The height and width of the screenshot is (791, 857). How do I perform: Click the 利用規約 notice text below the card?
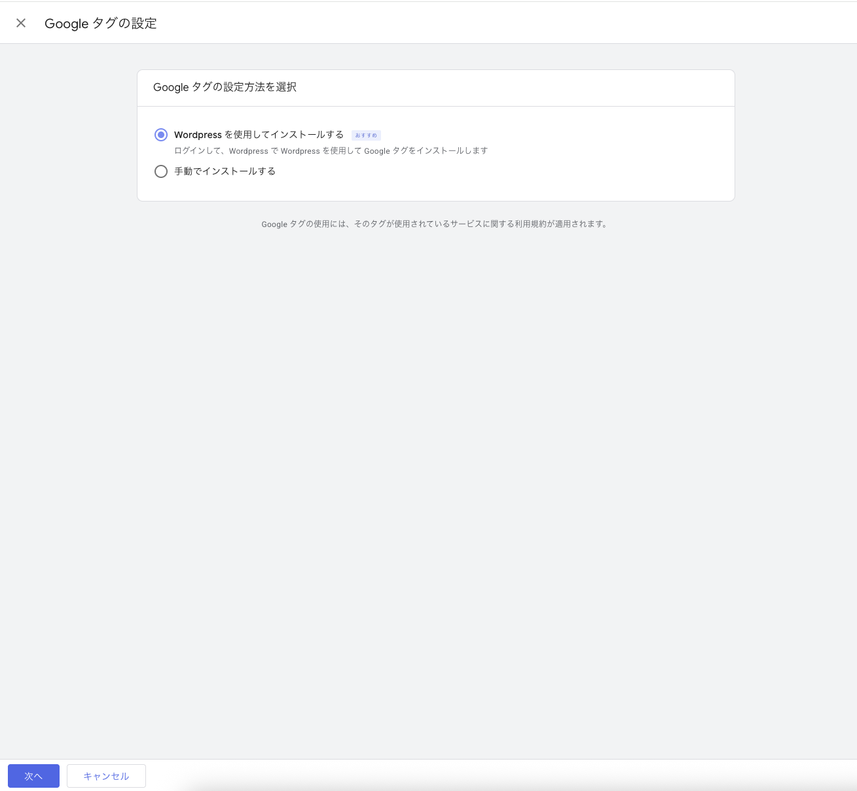[435, 224]
